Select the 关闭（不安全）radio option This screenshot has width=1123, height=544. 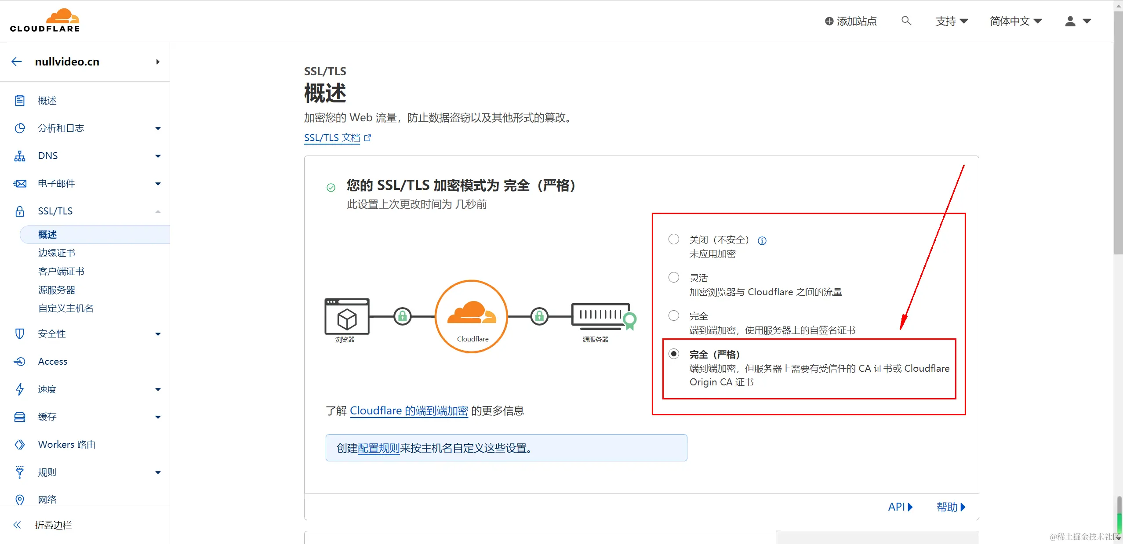click(673, 239)
